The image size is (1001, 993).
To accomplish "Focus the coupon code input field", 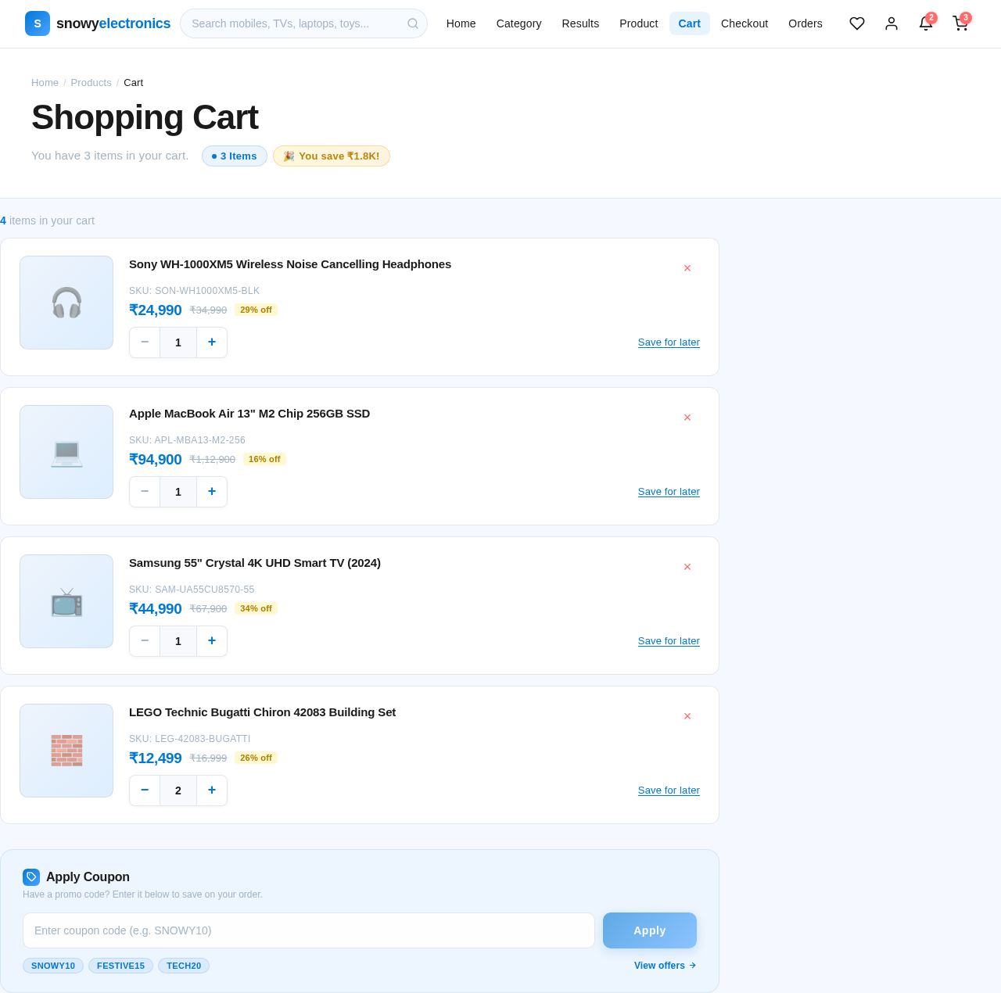I will click(x=309, y=930).
